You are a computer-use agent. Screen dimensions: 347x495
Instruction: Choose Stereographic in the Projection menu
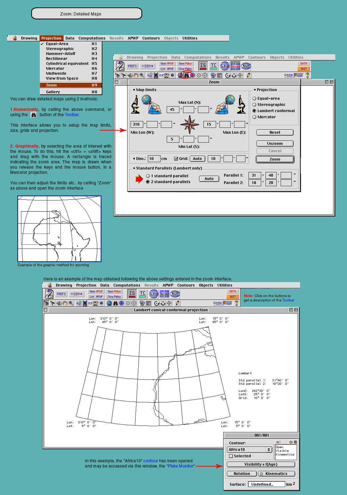[71, 49]
